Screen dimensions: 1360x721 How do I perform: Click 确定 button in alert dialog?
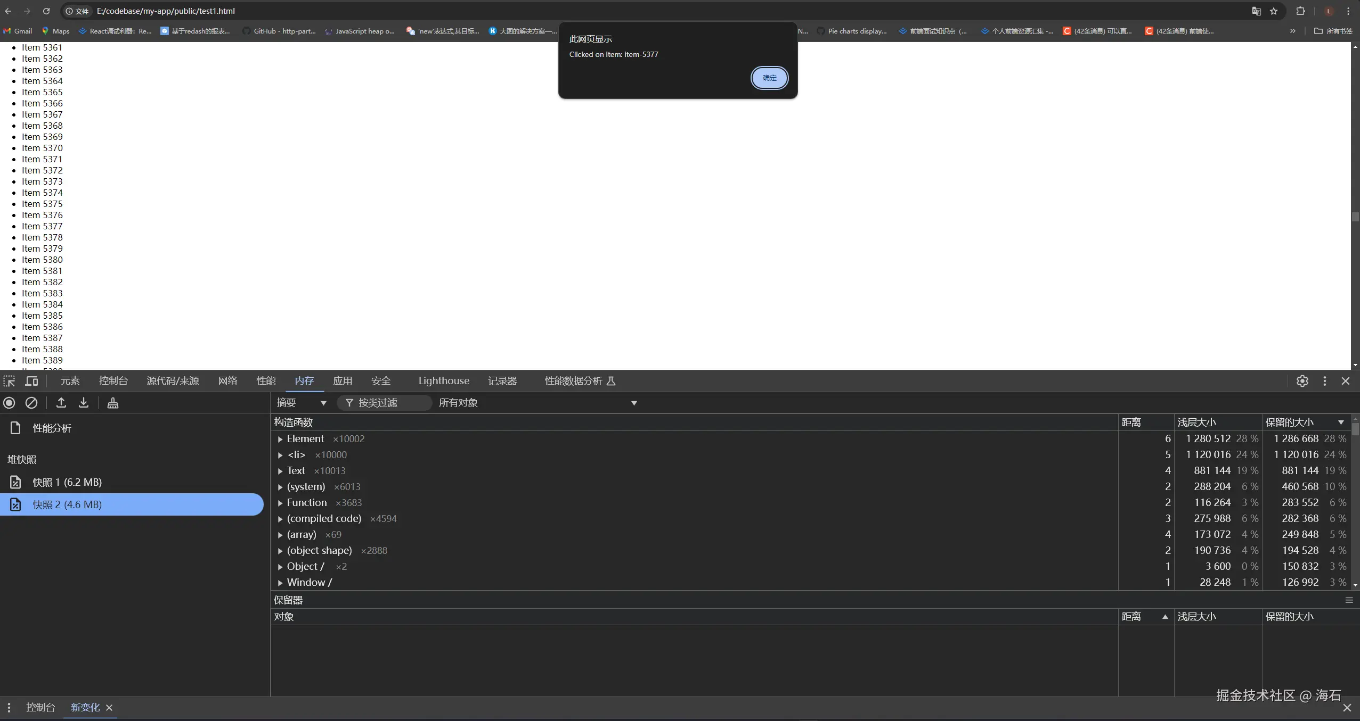pos(769,78)
